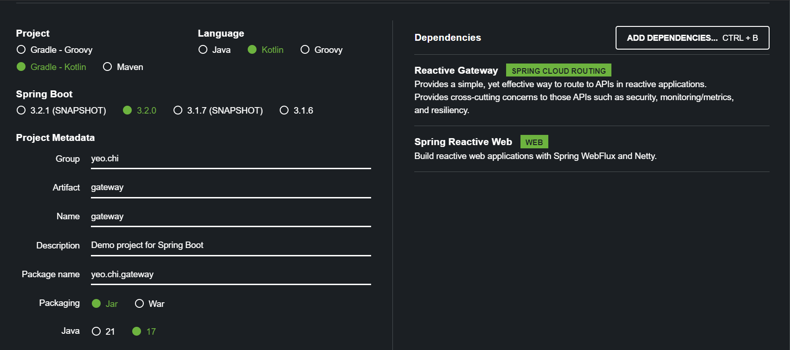The width and height of the screenshot is (790, 350).
Task: Click the WEB category tag
Action: (534, 142)
